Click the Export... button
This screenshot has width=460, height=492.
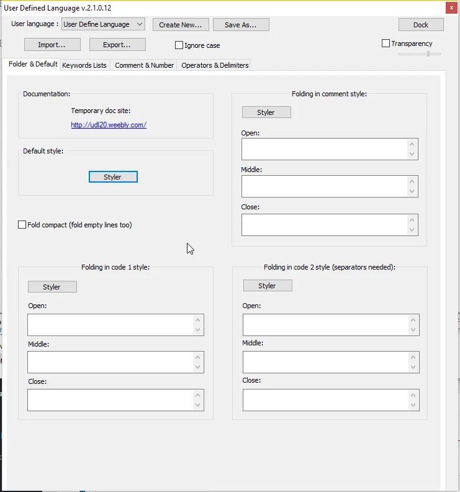117,45
